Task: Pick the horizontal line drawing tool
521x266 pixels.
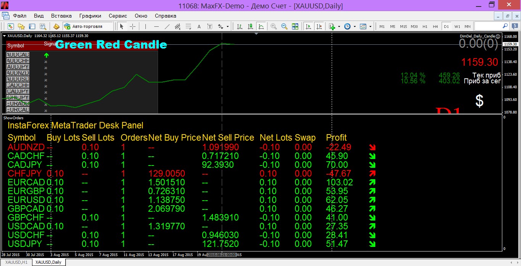Action: [x=156, y=26]
